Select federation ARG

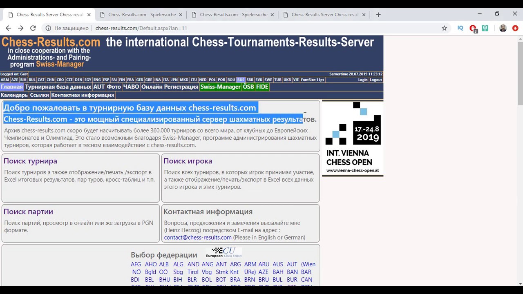point(235,264)
